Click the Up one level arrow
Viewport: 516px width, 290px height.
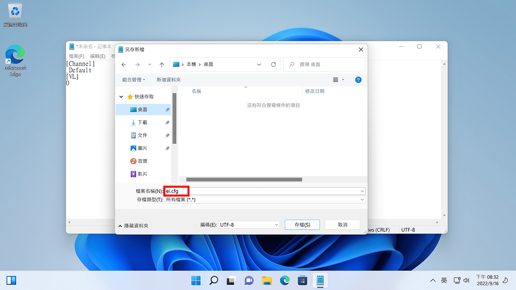coord(162,64)
